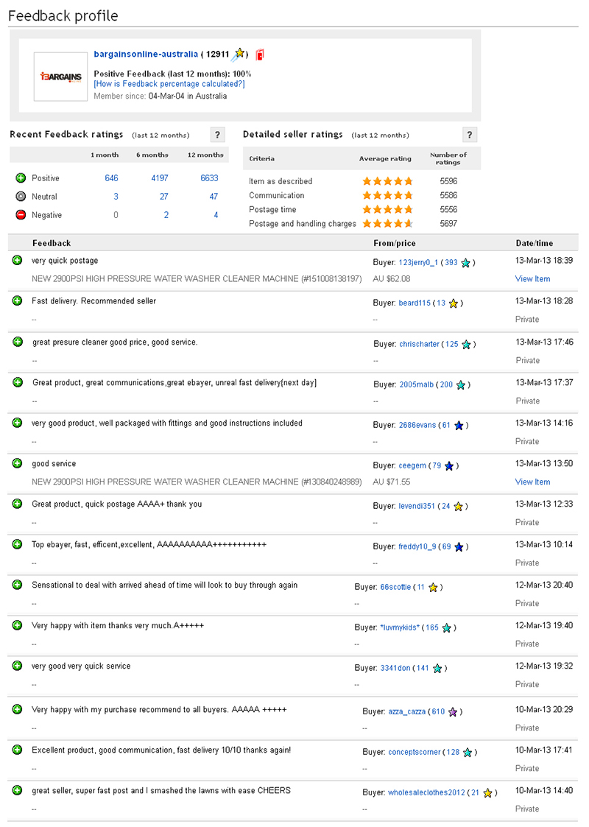Click the purple star beside azza_cazza
This screenshot has width=589, height=827.
(x=453, y=711)
